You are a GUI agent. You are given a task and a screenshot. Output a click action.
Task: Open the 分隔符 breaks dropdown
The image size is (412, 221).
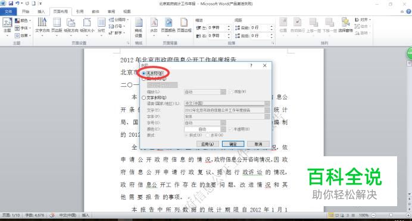click(x=118, y=20)
